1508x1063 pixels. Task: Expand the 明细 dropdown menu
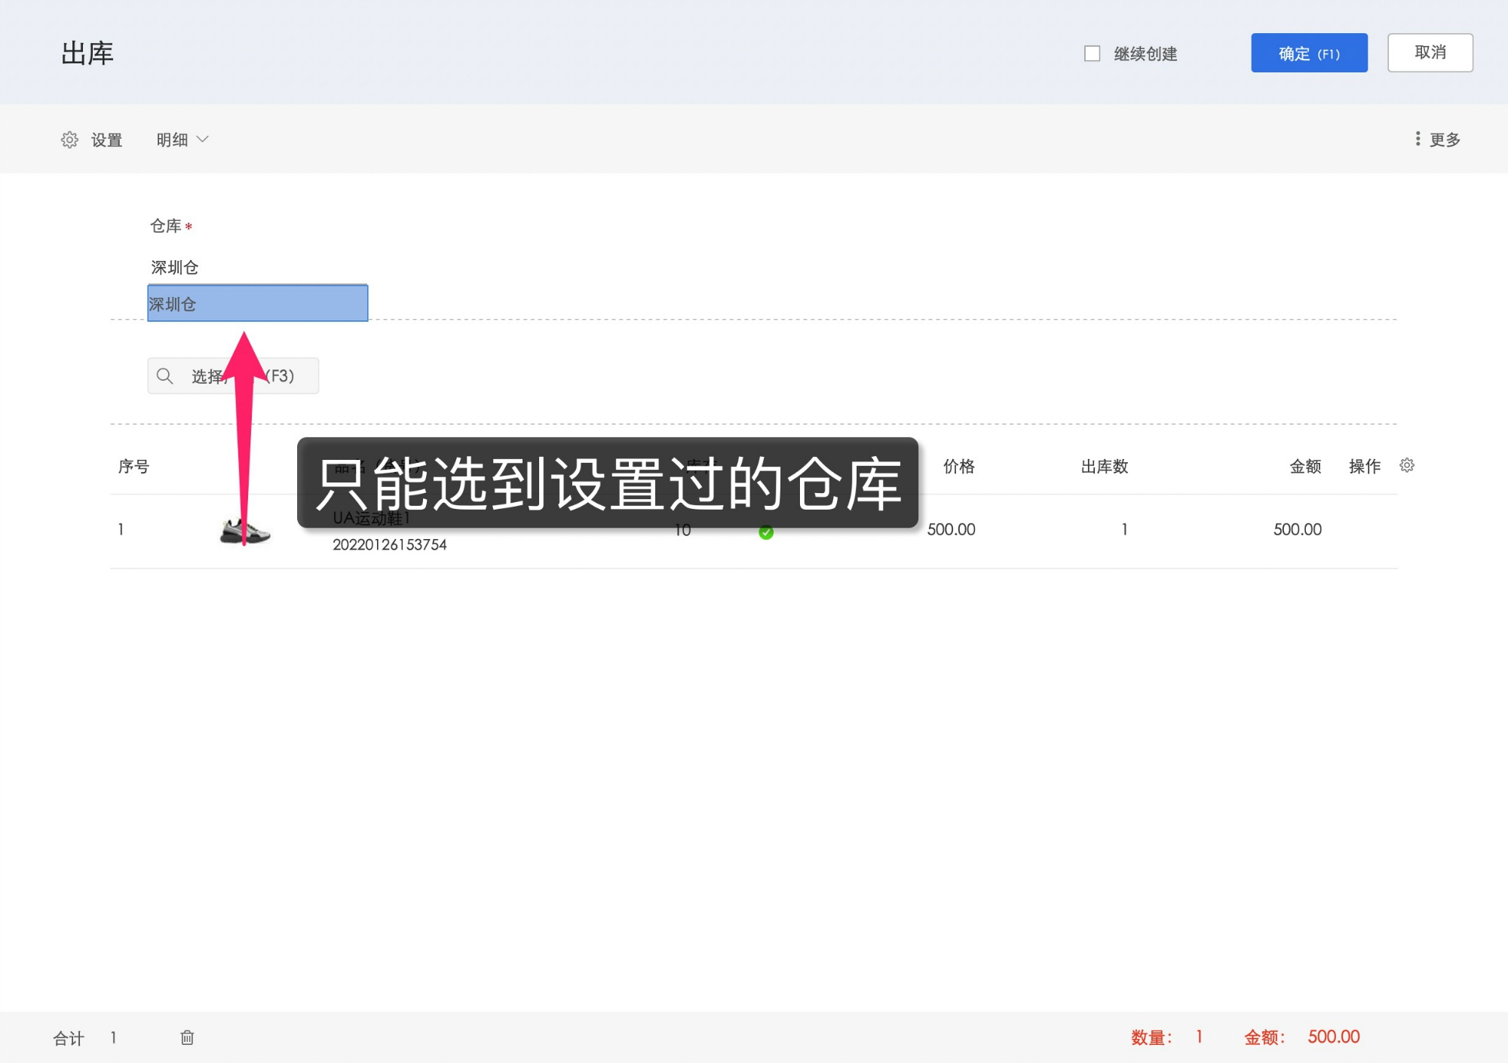tap(181, 139)
